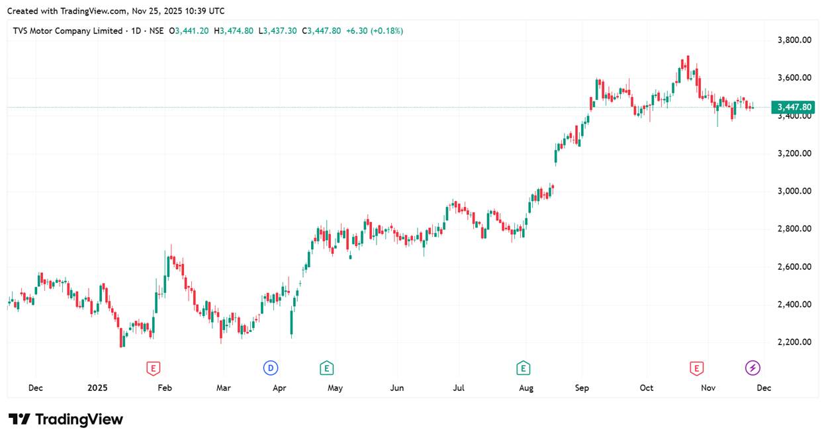Click the 1D interval label in the legend

coord(137,31)
